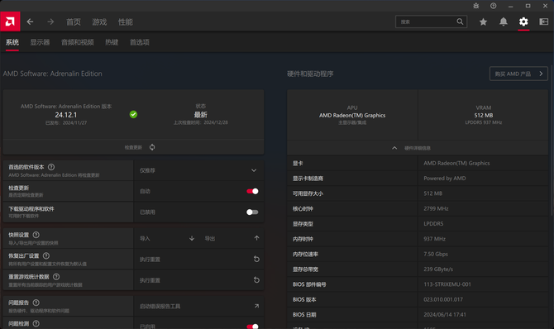Click the factory reset icon for 恢复出厂设置
554x329 pixels.
pyautogui.click(x=256, y=259)
